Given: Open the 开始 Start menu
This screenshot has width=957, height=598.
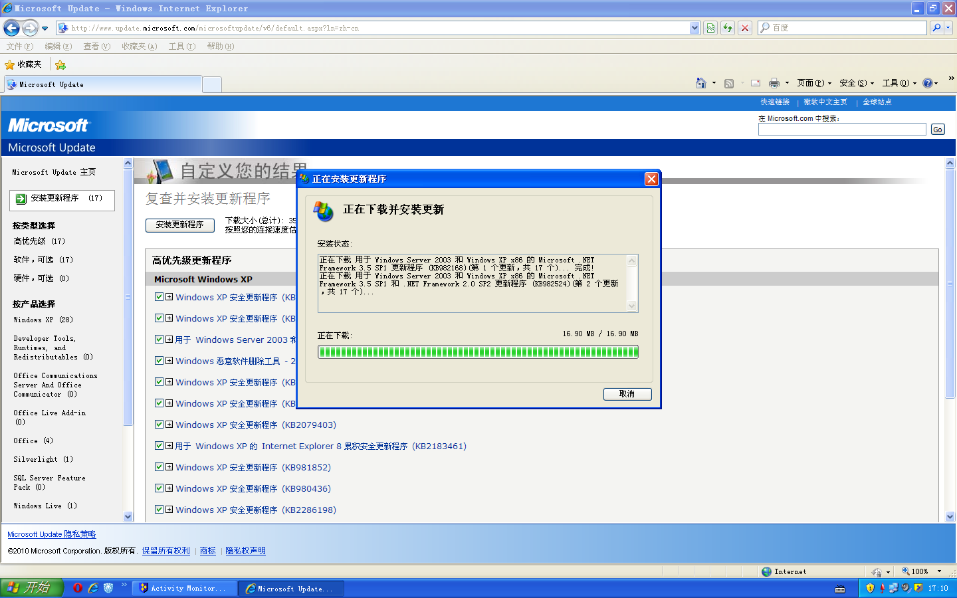Looking at the screenshot, I should (32, 588).
